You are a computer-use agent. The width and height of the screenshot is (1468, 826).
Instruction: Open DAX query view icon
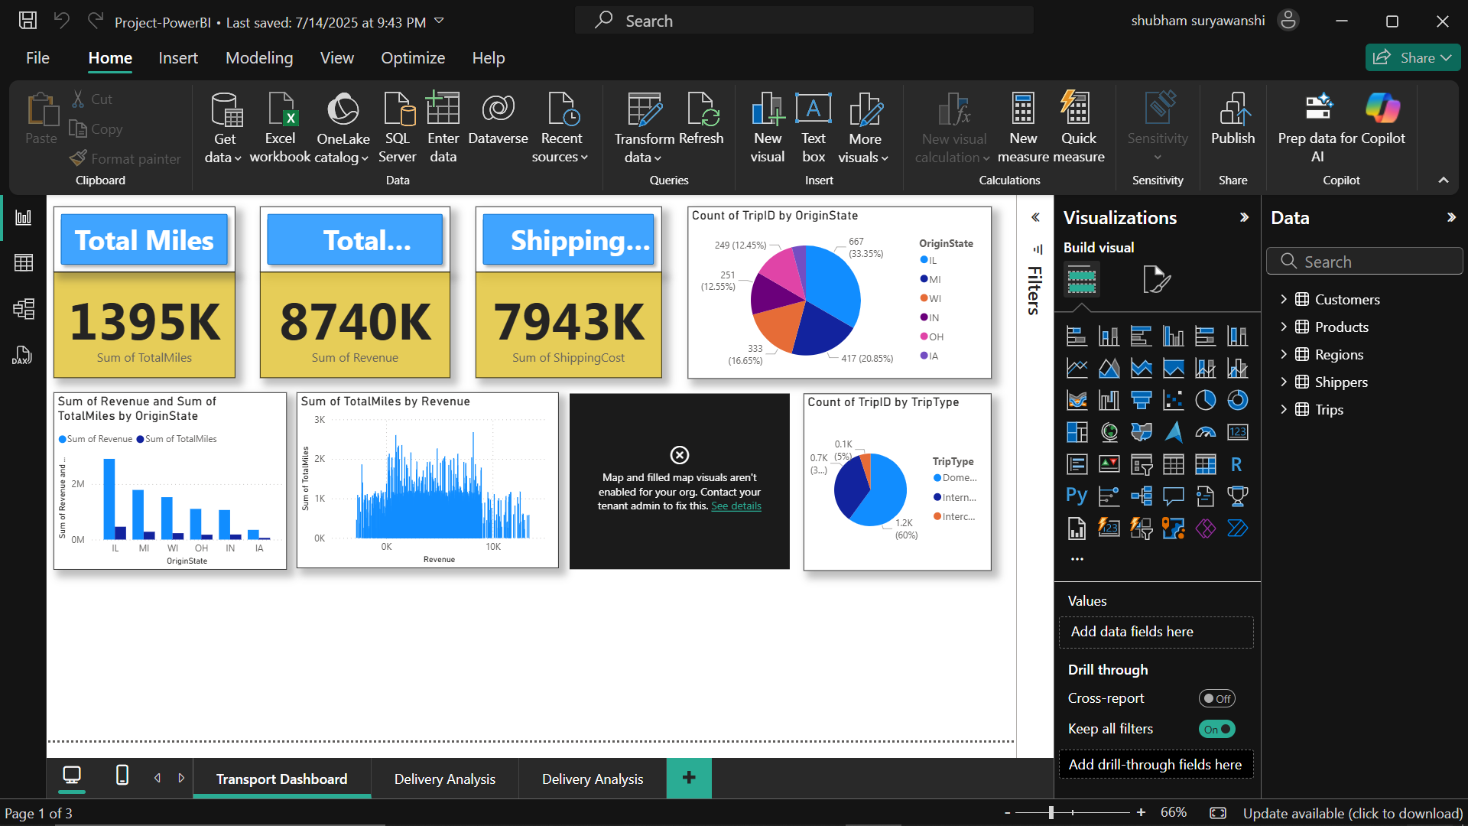click(22, 355)
